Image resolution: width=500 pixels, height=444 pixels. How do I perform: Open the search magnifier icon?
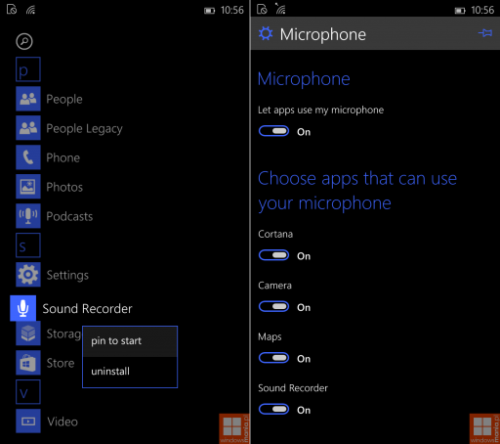point(24,41)
